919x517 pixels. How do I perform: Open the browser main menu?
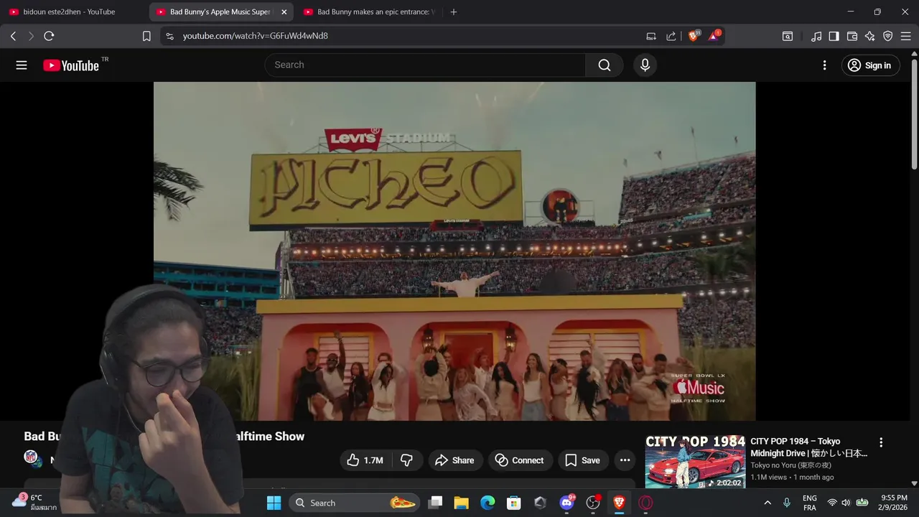(905, 36)
